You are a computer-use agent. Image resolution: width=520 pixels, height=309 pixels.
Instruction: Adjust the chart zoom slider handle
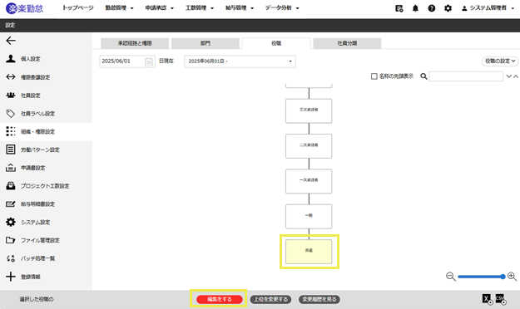503,277
